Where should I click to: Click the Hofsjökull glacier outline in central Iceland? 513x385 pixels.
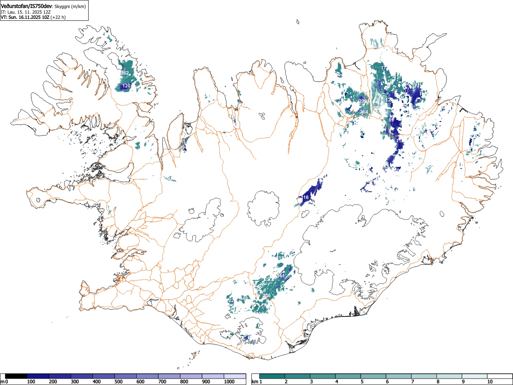point(263,209)
